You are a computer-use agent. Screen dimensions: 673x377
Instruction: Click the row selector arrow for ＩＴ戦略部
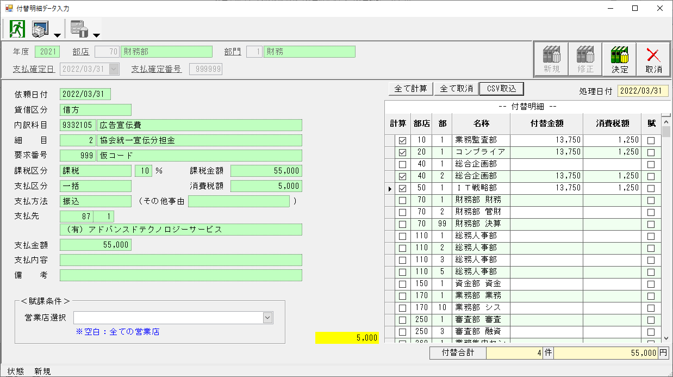pos(390,188)
